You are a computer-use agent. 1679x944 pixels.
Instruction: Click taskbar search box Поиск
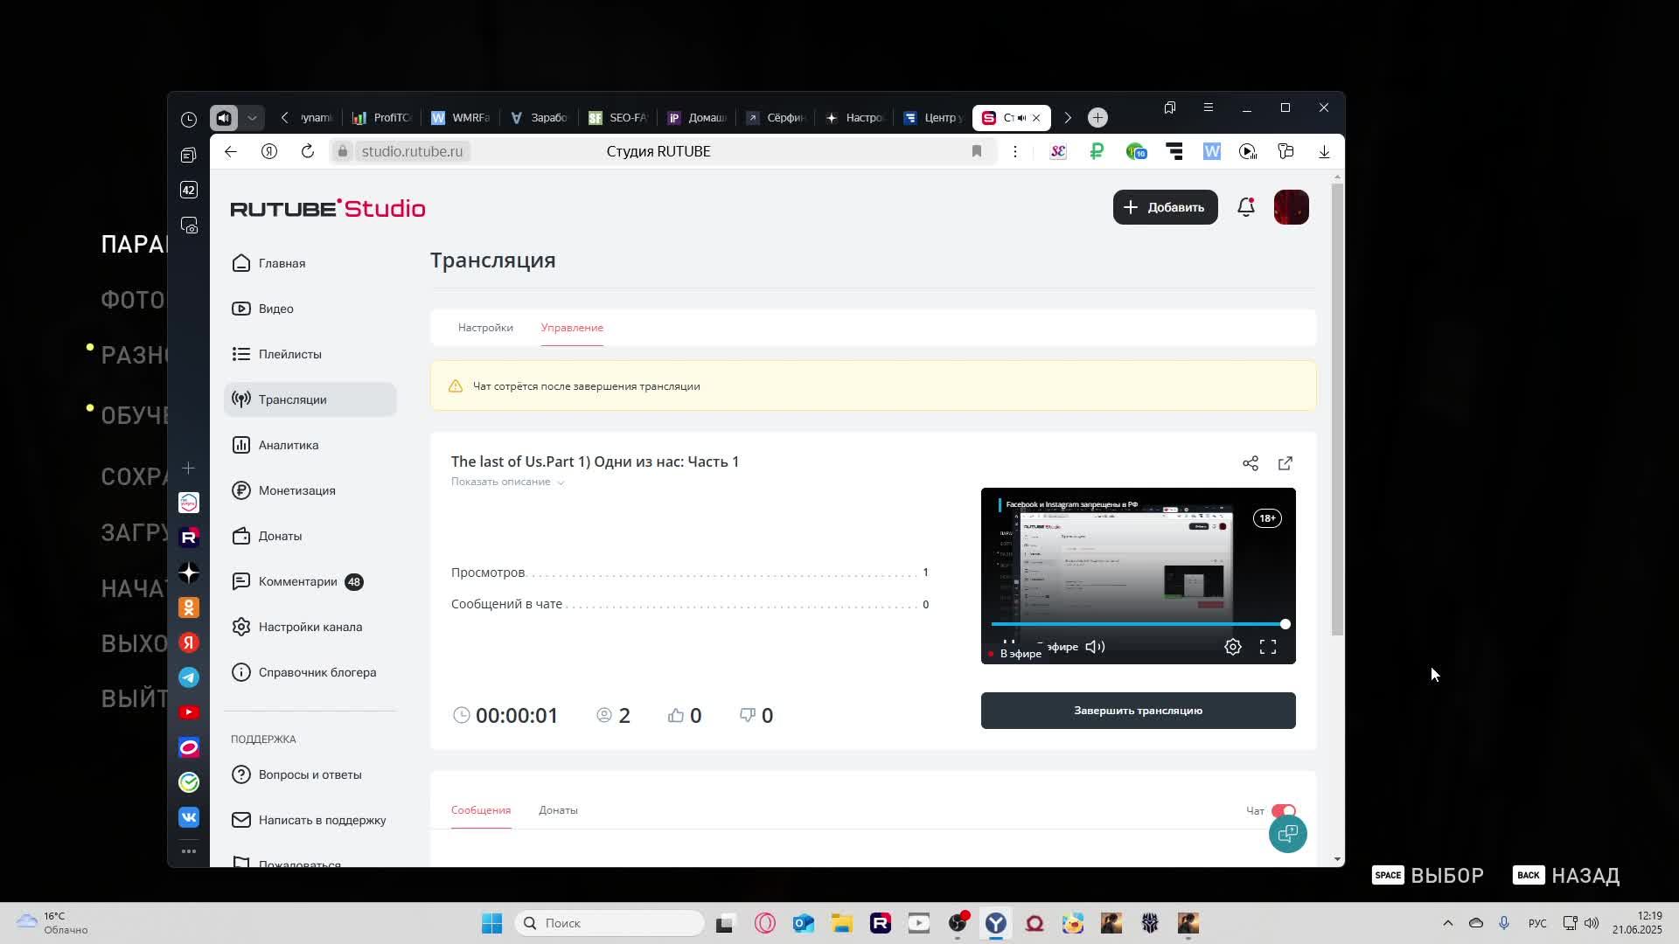(x=610, y=923)
